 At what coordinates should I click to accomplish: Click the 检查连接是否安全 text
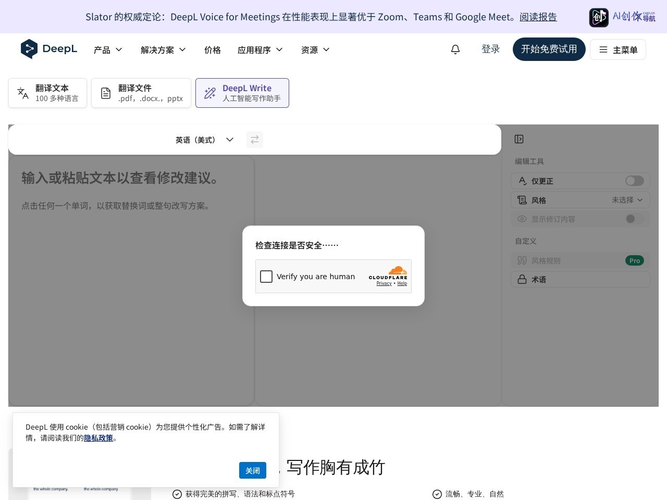tap(297, 245)
